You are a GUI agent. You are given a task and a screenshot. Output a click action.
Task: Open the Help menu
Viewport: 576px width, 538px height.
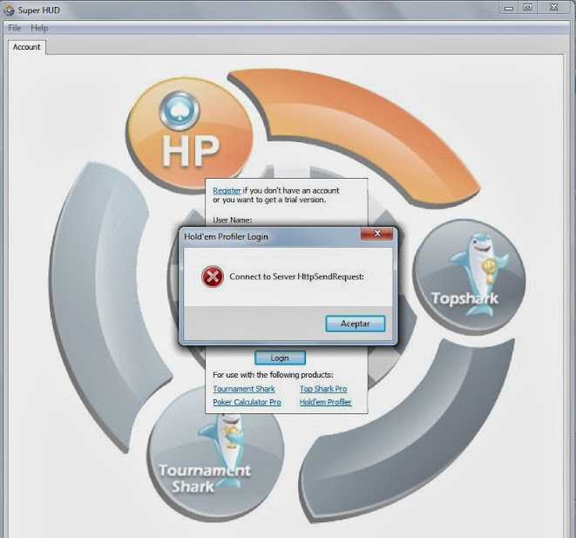pyautogui.click(x=39, y=28)
